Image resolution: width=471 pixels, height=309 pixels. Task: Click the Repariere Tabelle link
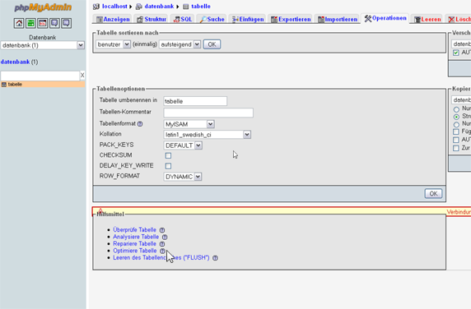coord(134,243)
